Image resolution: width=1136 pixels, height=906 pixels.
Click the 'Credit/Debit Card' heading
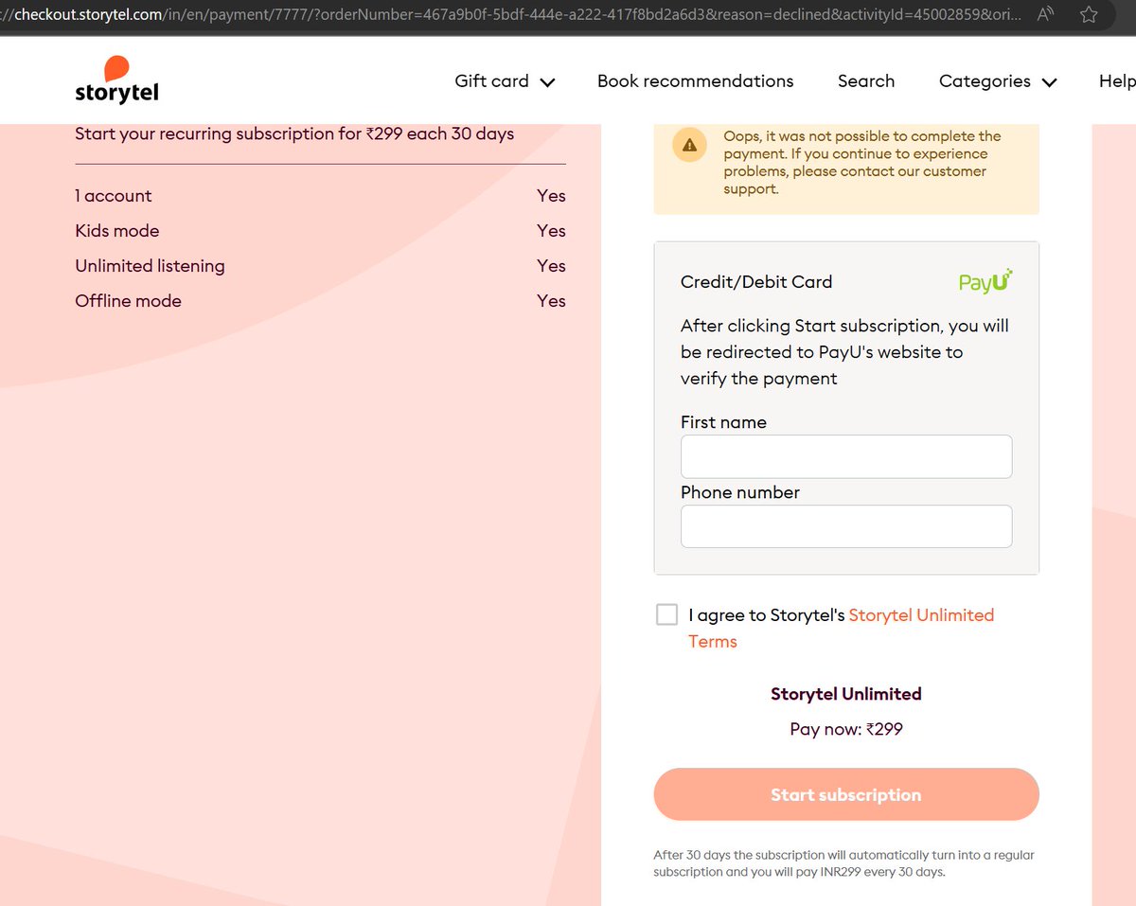point(756,281)
